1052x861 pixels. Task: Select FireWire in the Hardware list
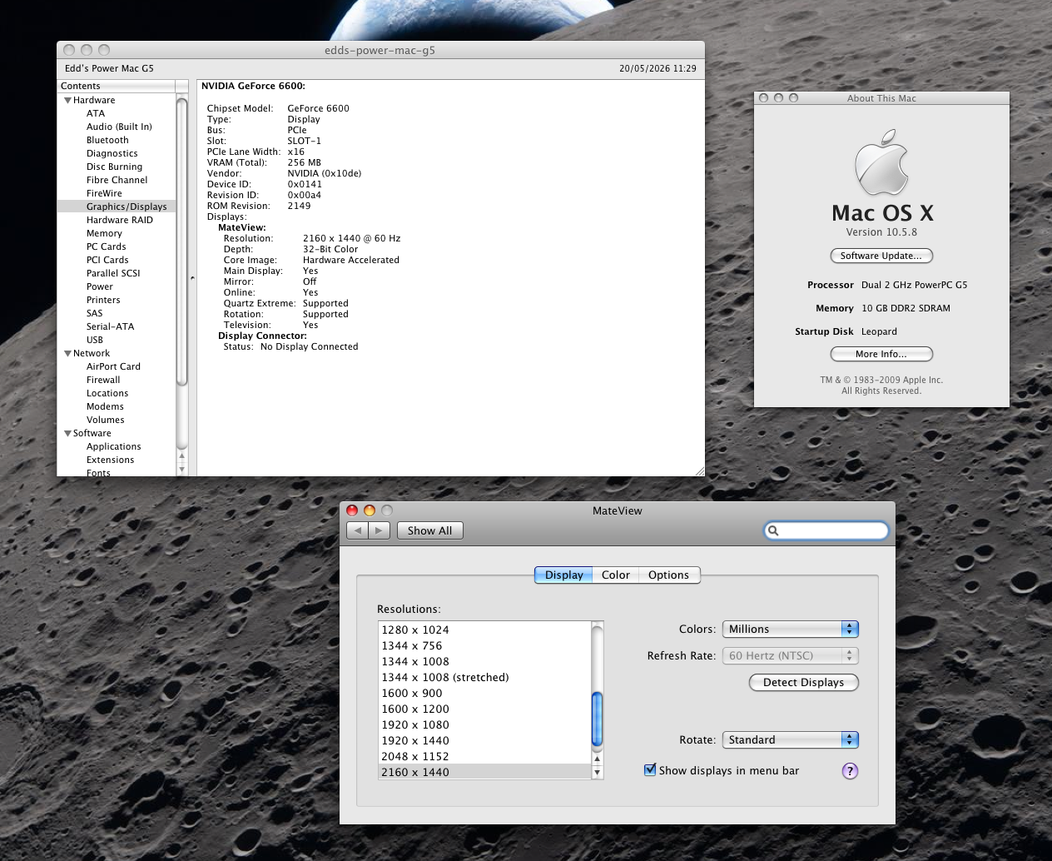coord(104,194)
